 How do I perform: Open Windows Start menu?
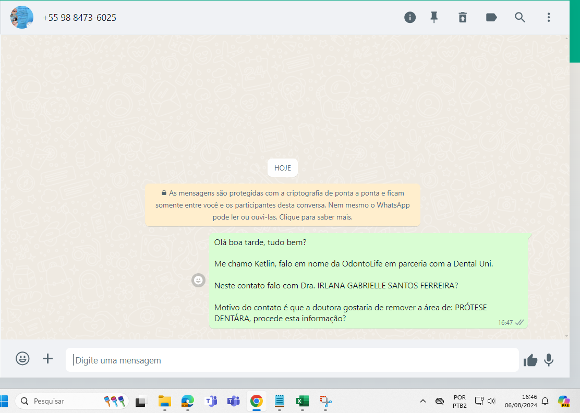pos(4,401)
